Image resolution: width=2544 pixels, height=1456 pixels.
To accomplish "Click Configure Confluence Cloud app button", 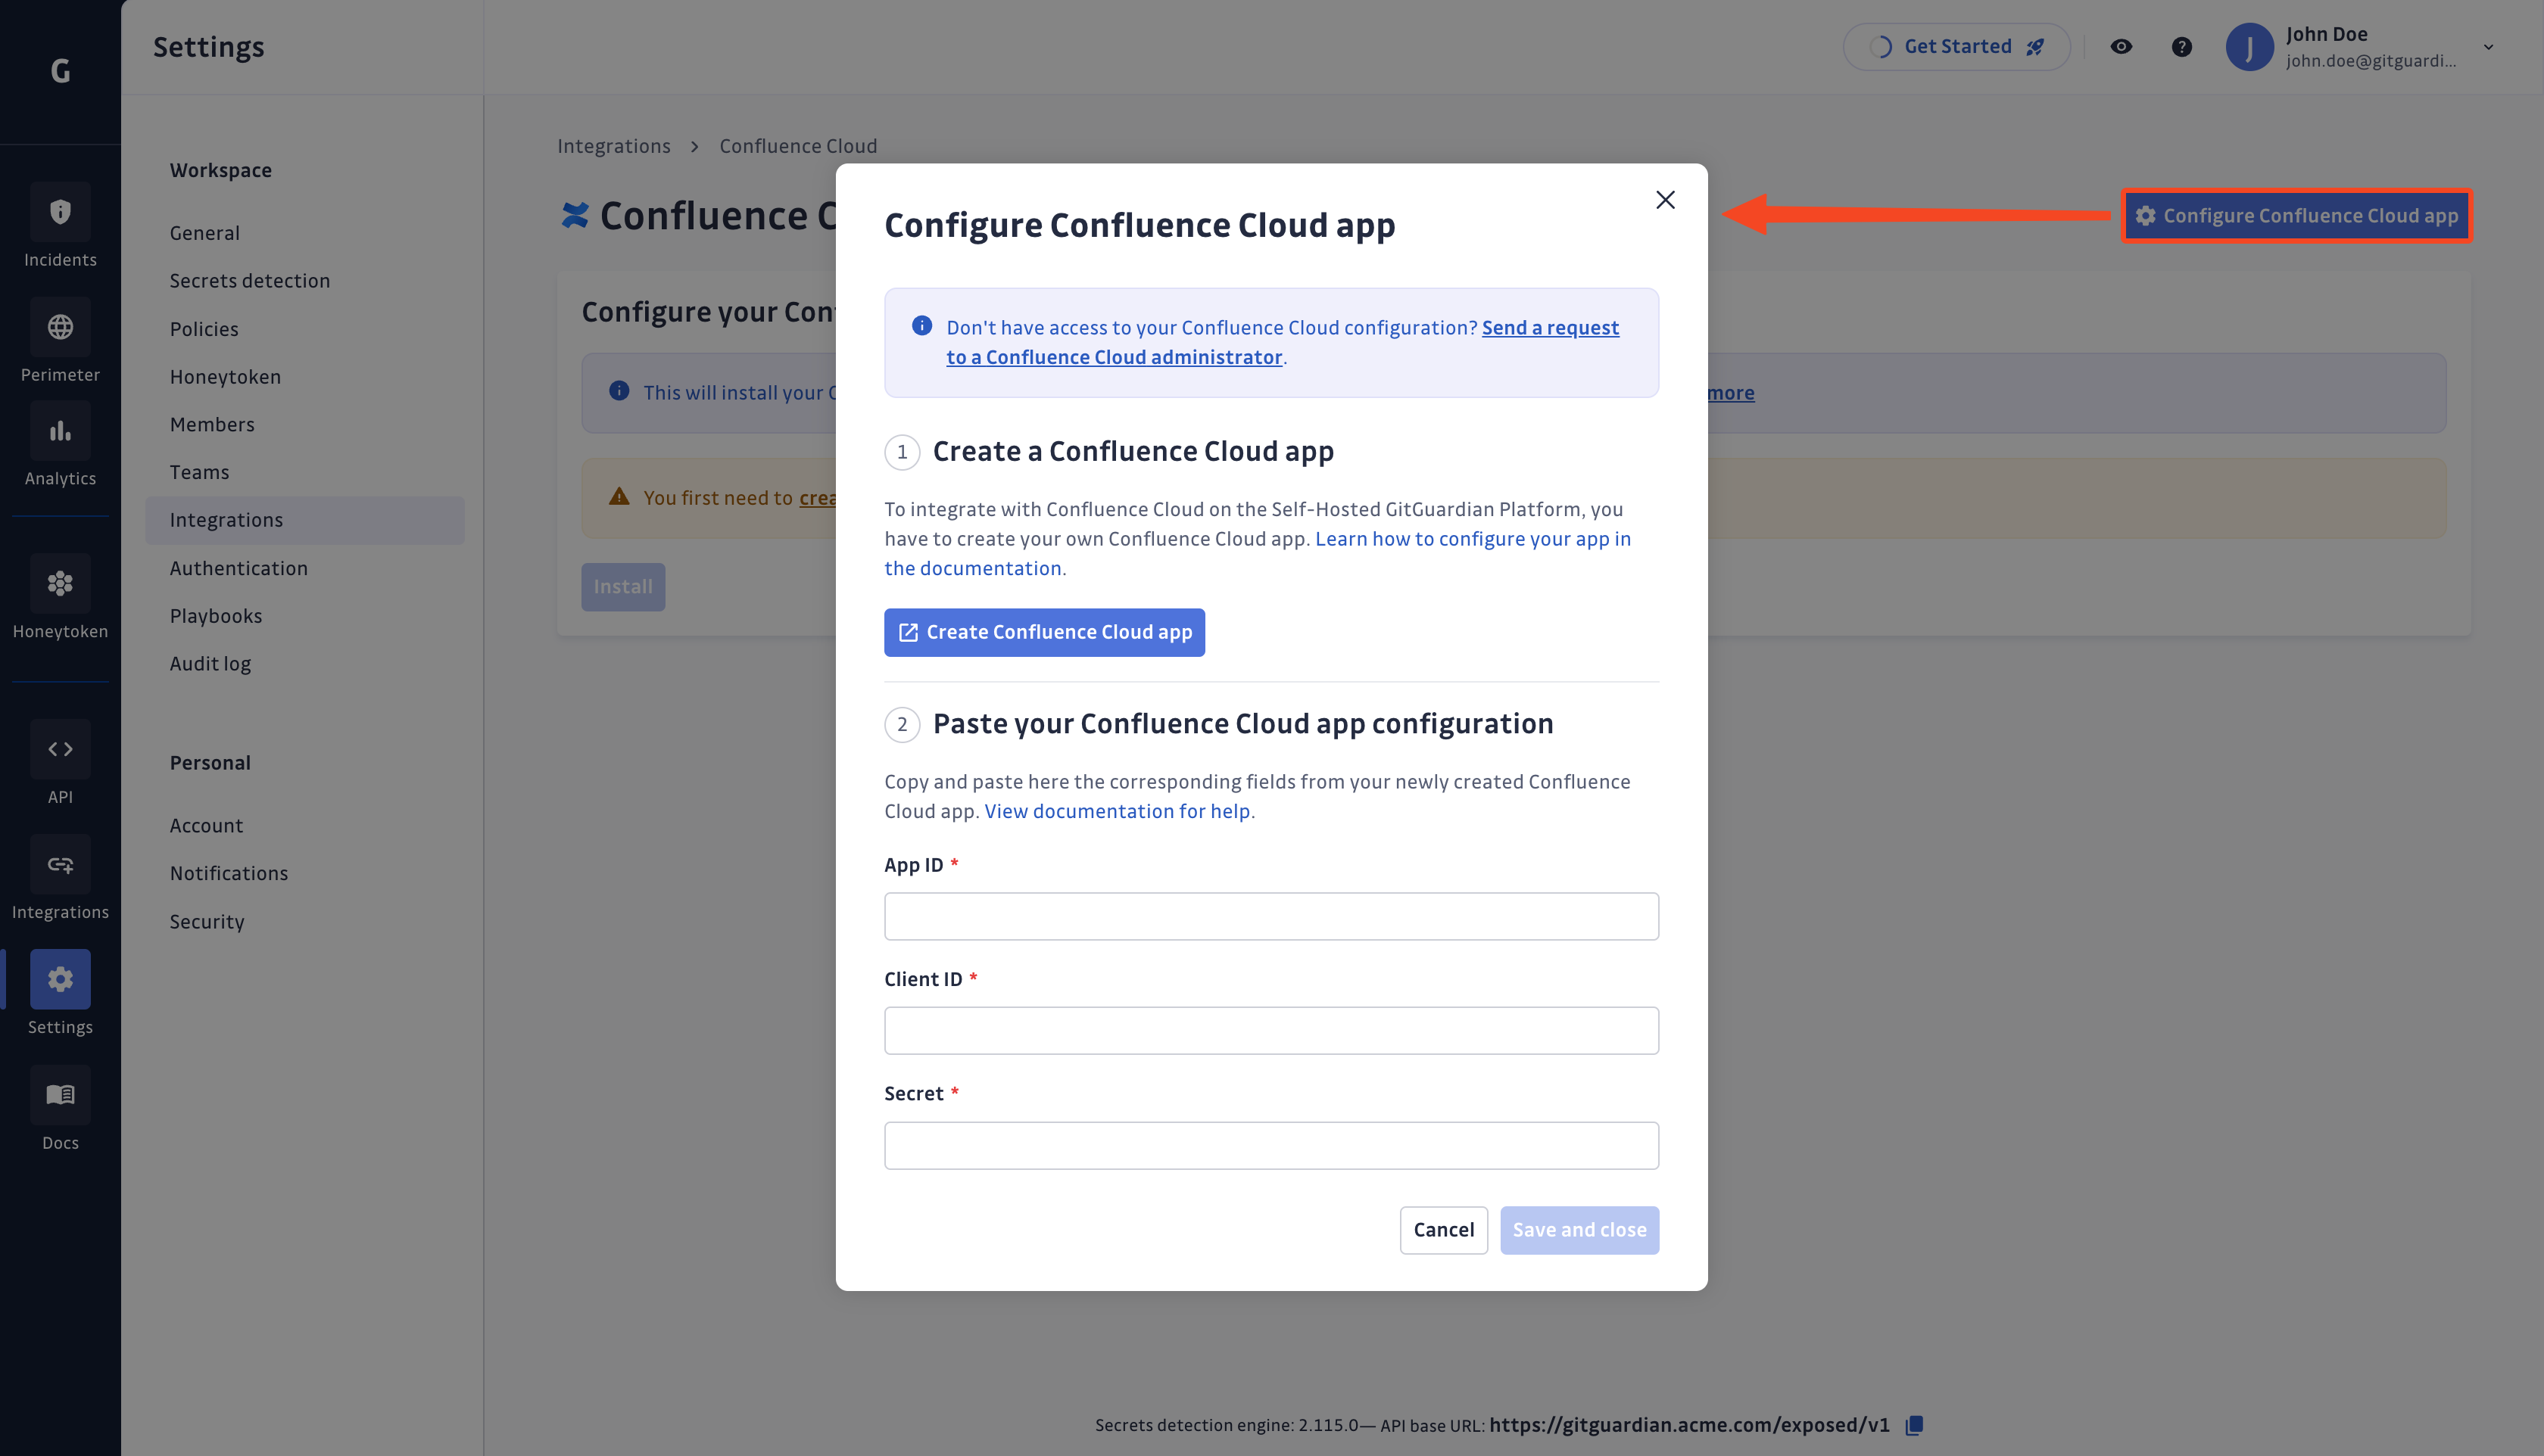I will (2296, 215).
